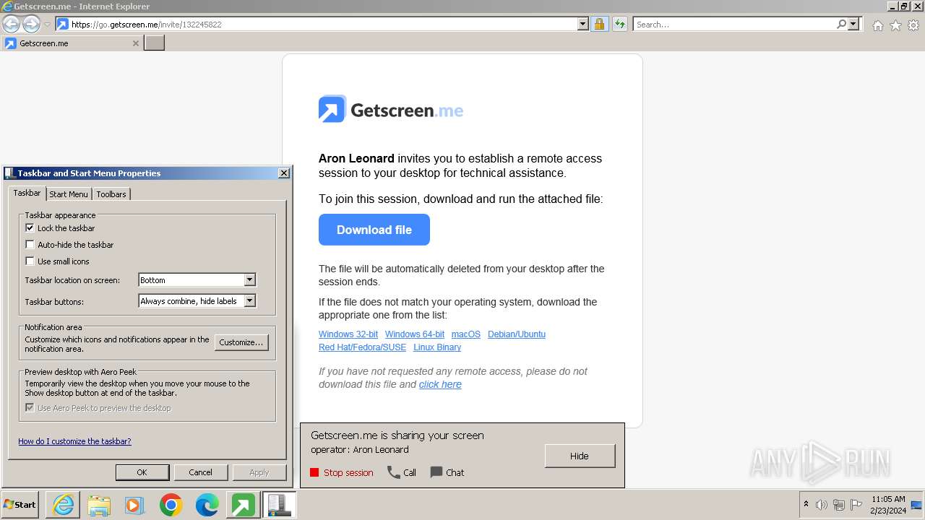Launch Microsoft Edge from the taskbar

tap(207, 505)
